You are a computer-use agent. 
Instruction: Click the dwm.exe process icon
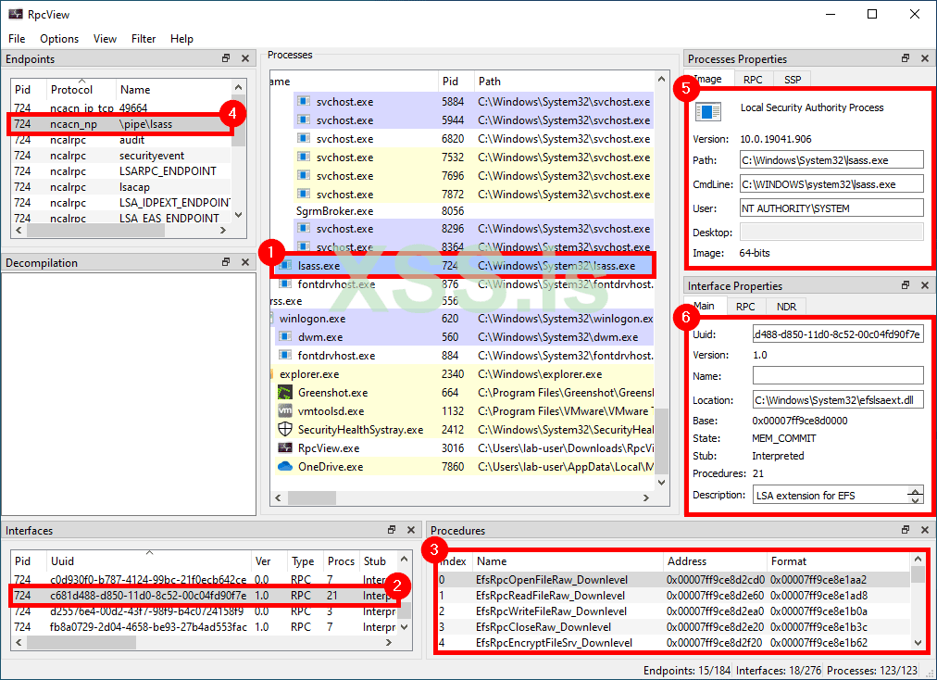coord(286,336)
